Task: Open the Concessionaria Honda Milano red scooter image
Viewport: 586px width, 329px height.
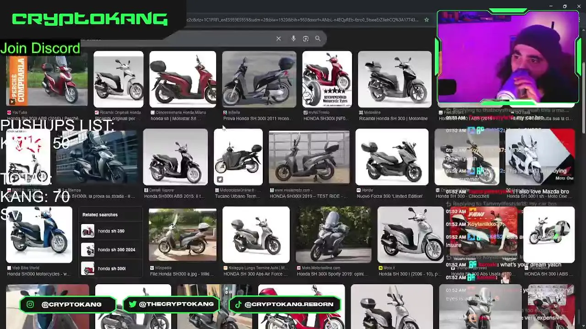Action: (183, 79)
